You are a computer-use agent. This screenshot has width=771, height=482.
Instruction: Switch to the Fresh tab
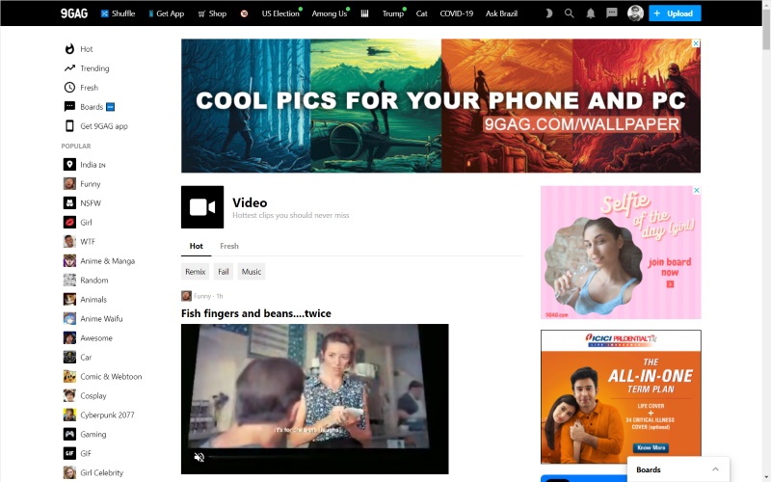[x=229, y=246]
